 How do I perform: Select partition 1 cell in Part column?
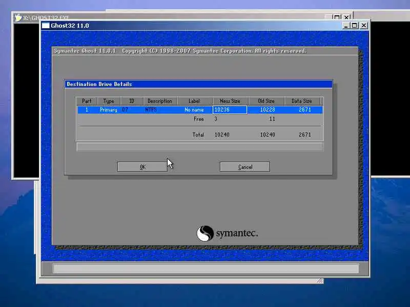(x=87, y=109)
